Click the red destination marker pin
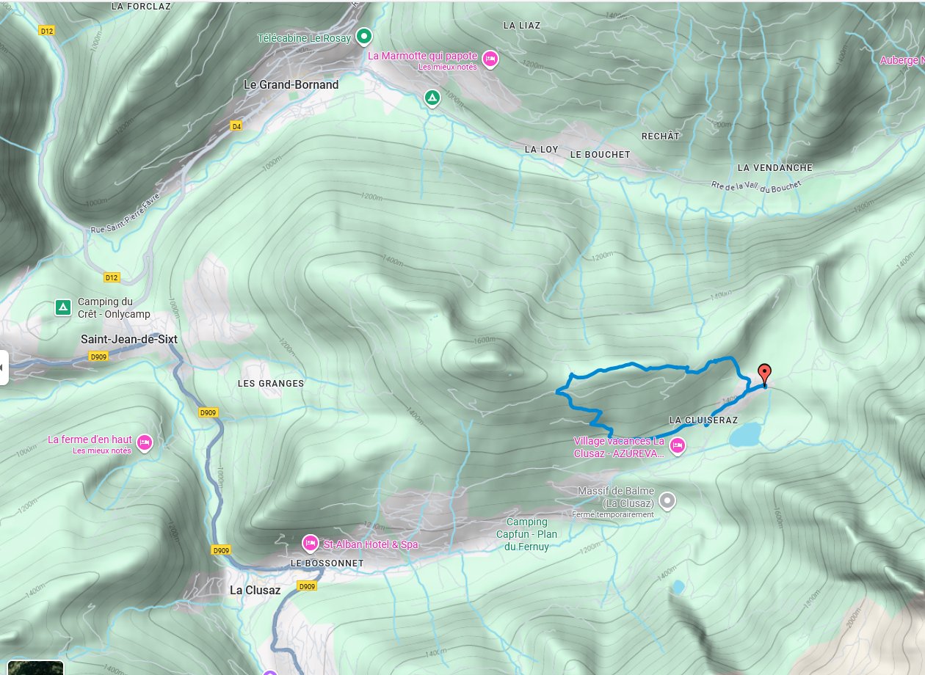The width and height of the screenshot is (925, 675). tap(764, 374)
